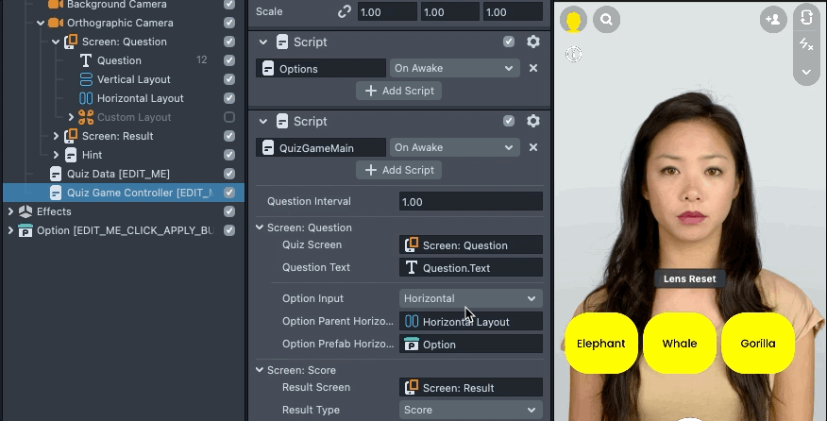Select Vertical Layout in the hierarchy tree
This screenshot has height=421, width=827.
(133, 79)
